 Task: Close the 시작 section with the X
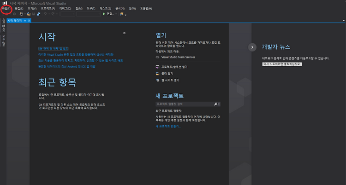124,33
